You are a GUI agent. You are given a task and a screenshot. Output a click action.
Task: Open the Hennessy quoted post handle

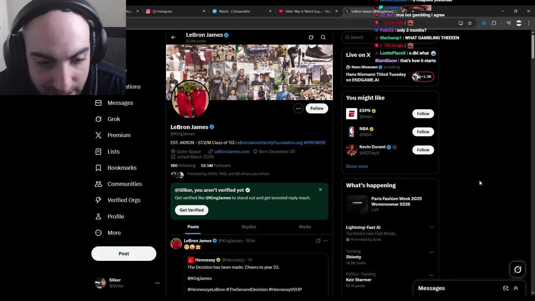tap(233, 260)
